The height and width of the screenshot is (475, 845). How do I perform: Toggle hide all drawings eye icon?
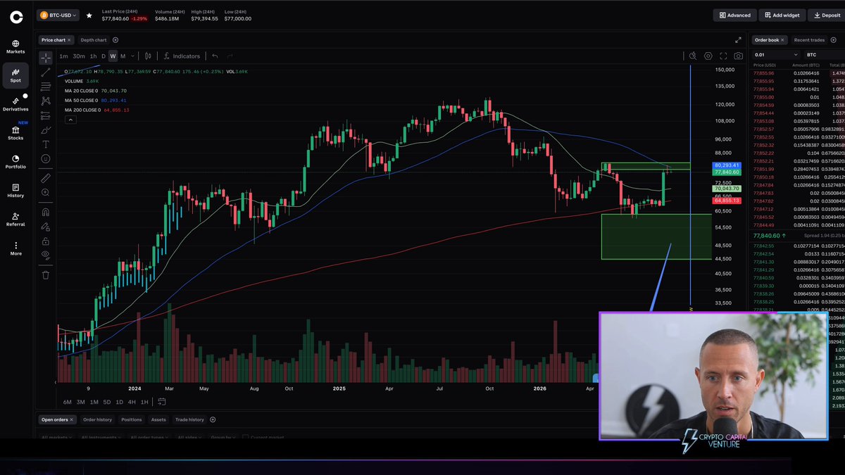click(46, 255)
